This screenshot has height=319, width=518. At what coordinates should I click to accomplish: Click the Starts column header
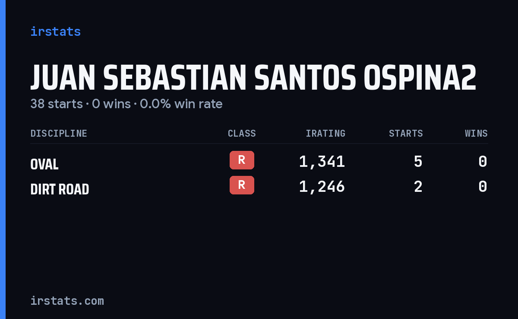click(x=406, y=134)
